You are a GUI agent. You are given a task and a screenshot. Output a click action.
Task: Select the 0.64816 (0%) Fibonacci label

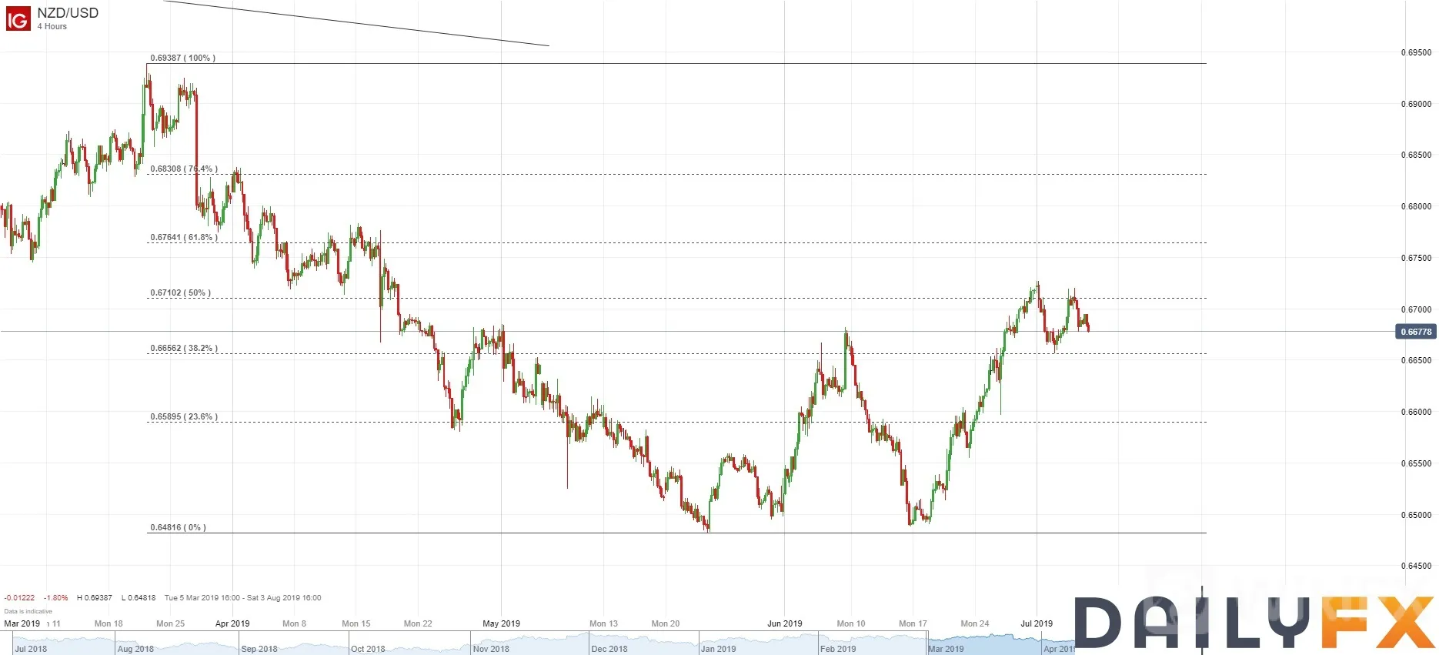(178, 527)
